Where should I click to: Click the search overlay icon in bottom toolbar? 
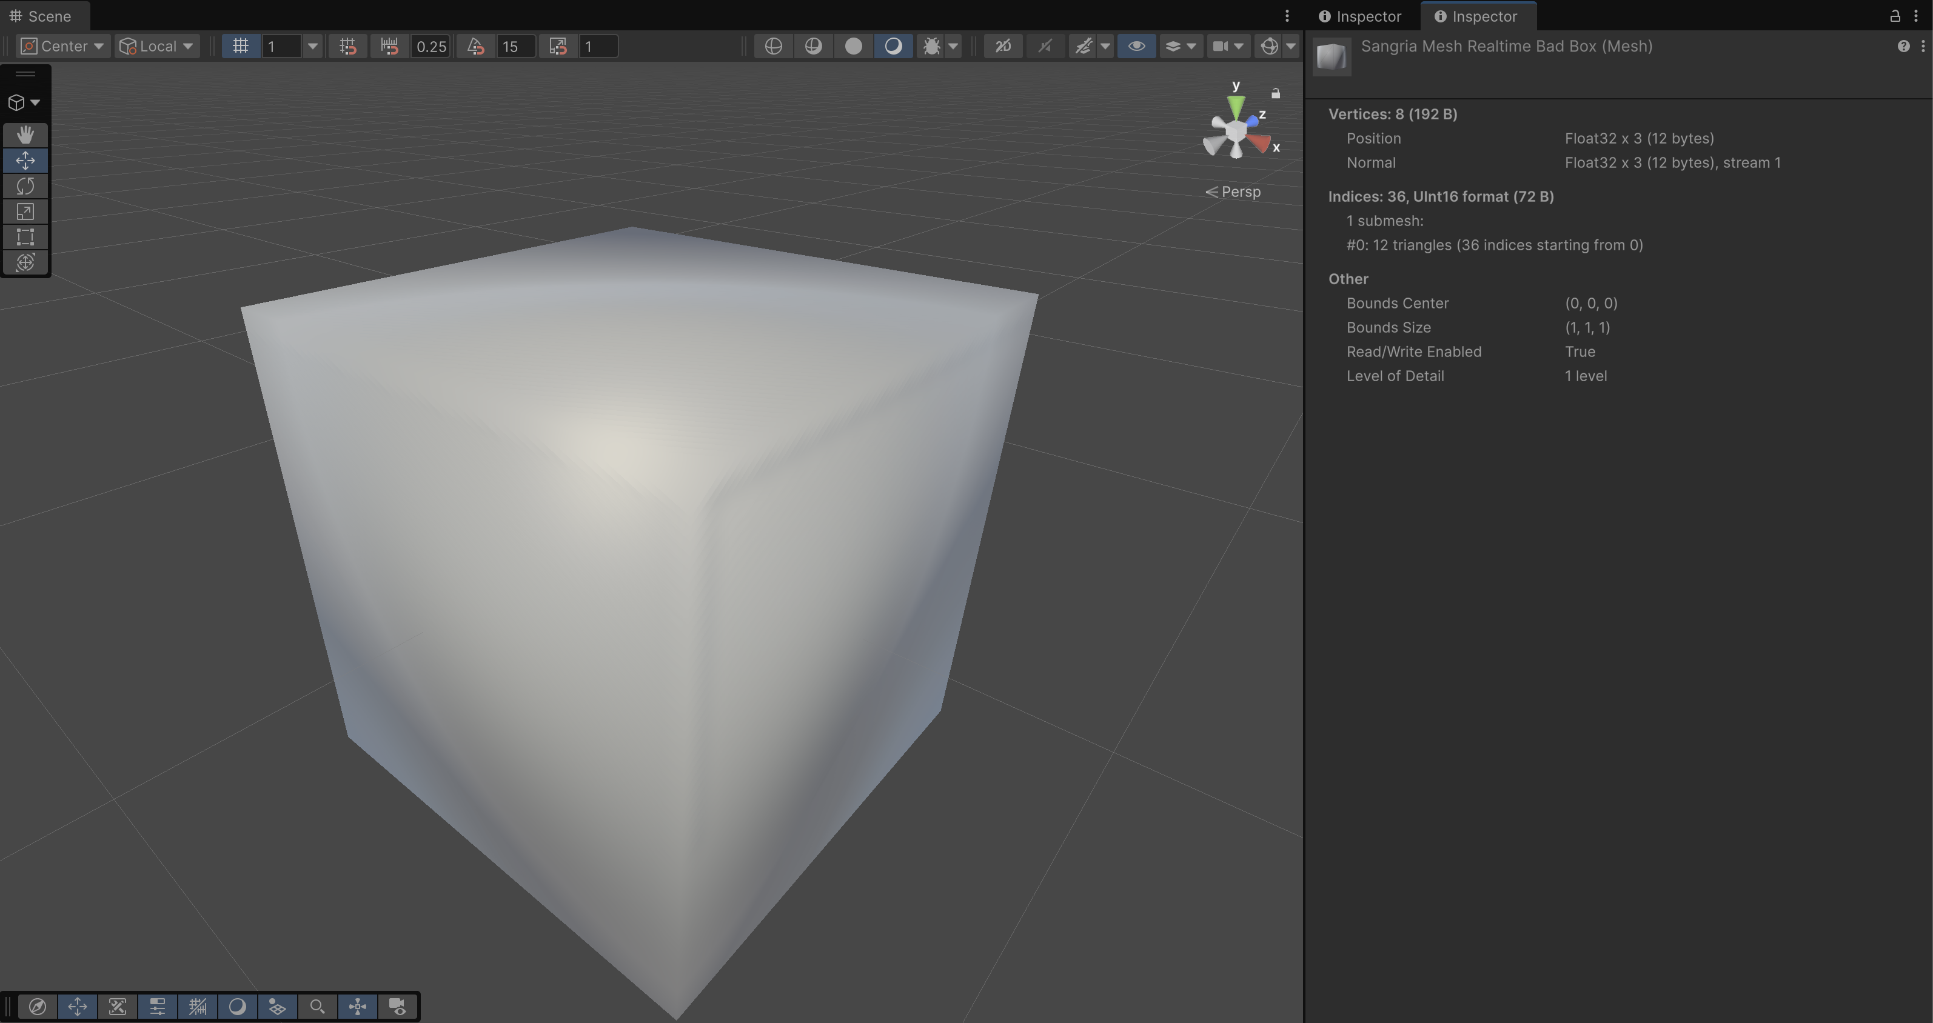317,1007
